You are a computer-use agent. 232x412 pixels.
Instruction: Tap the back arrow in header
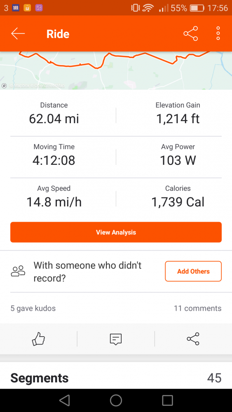18,34
